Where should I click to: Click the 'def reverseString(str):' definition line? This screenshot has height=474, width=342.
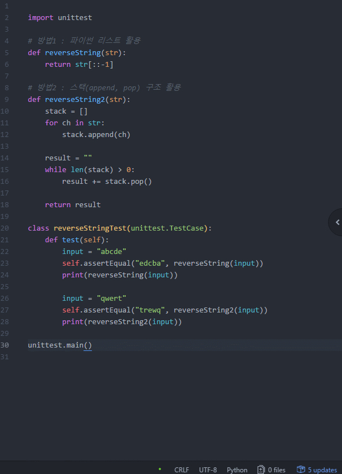click(x=77, y=52)
